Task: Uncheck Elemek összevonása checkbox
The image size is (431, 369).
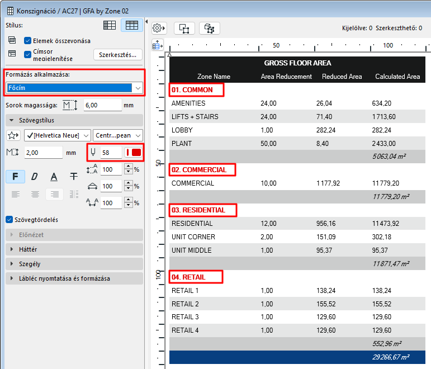Action: click(28, 41)
